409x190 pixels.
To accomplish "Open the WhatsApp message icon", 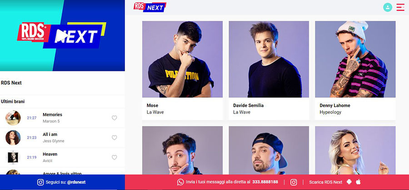I will pos(180,182).
